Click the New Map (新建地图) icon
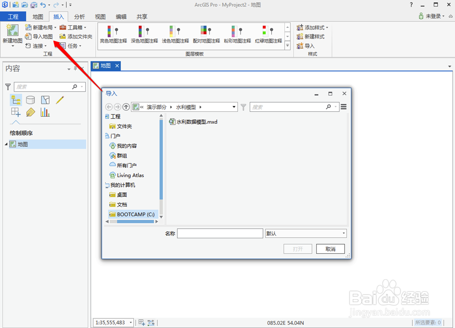Screen dimensions: 455x328 point(12,31)
